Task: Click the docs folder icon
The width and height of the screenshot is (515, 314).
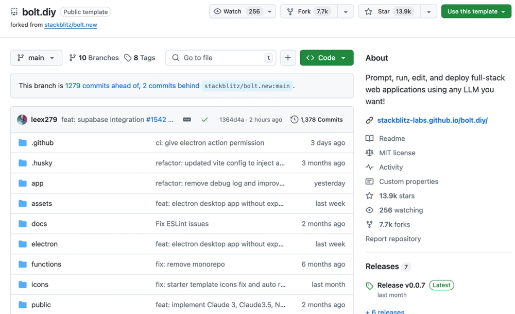Action: click(x=23, y=224)
